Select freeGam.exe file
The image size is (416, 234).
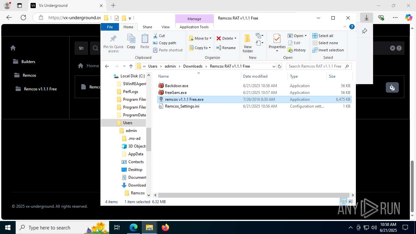(x=254, y=93)
